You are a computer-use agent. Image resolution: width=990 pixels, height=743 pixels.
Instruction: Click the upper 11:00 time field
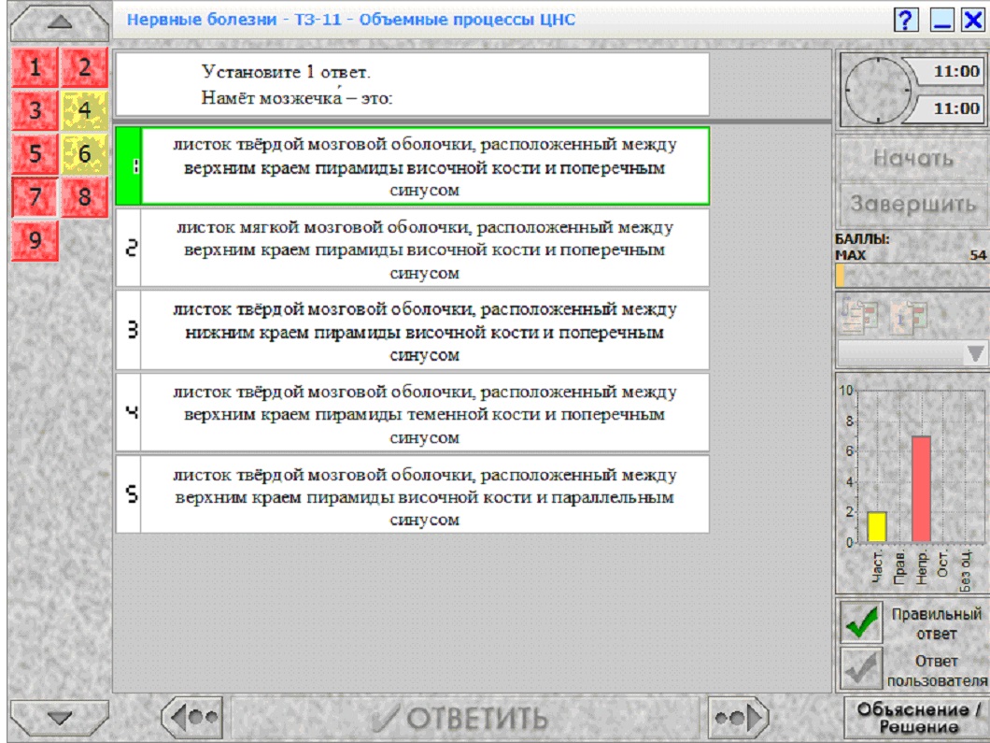(949, 71)
